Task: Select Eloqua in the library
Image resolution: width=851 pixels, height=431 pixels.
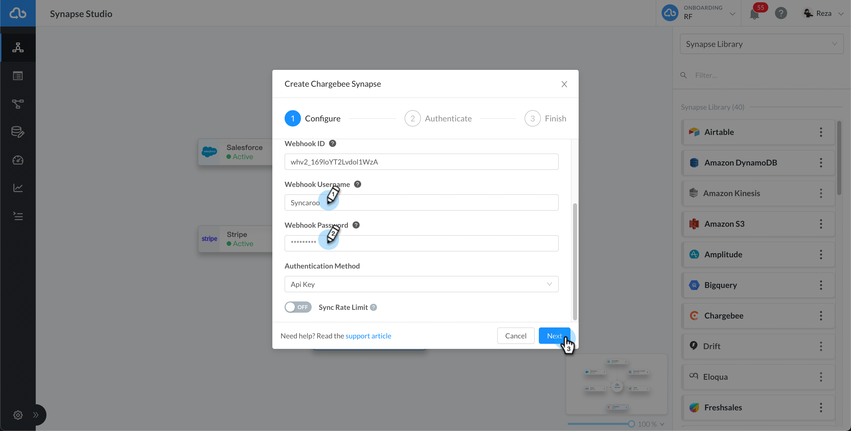Action: (x=758, y=377)
